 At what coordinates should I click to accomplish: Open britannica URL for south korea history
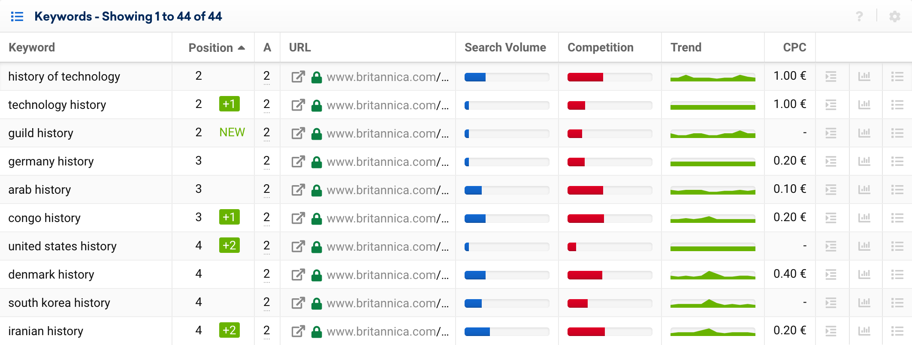point(387,303)
